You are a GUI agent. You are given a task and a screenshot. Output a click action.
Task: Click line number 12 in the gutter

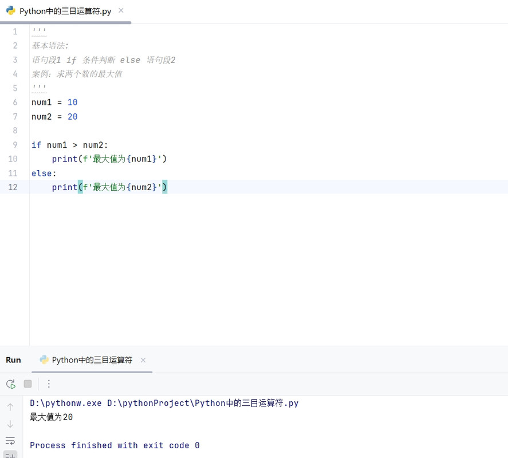point(13,187)
